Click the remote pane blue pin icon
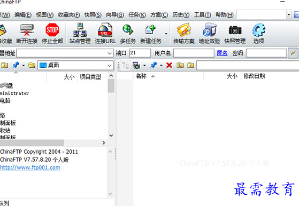Image resolution: width=299 pixels, height=206 pixels. click(x=154, y=65)
